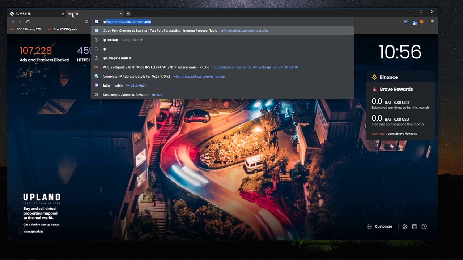Screen dimensions: 463x260
Task: Open the Binance widget header
Action: [x=400, y=77]
